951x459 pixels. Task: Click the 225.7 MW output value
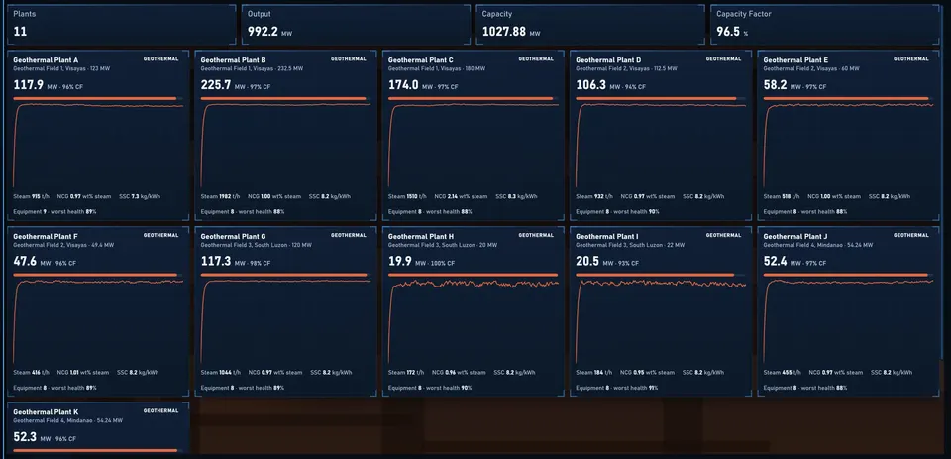tap(216, 85)
